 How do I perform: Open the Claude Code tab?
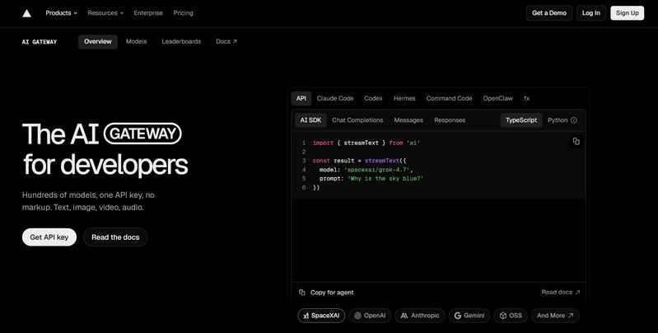[335, 98]
